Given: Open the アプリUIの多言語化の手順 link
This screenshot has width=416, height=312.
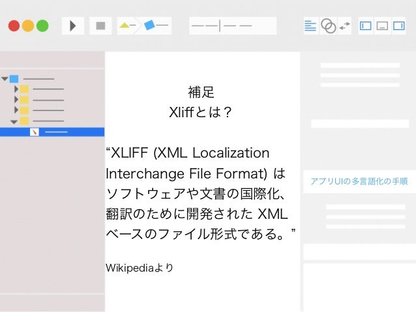Looking at the screenshot, I should click(359, 181).
